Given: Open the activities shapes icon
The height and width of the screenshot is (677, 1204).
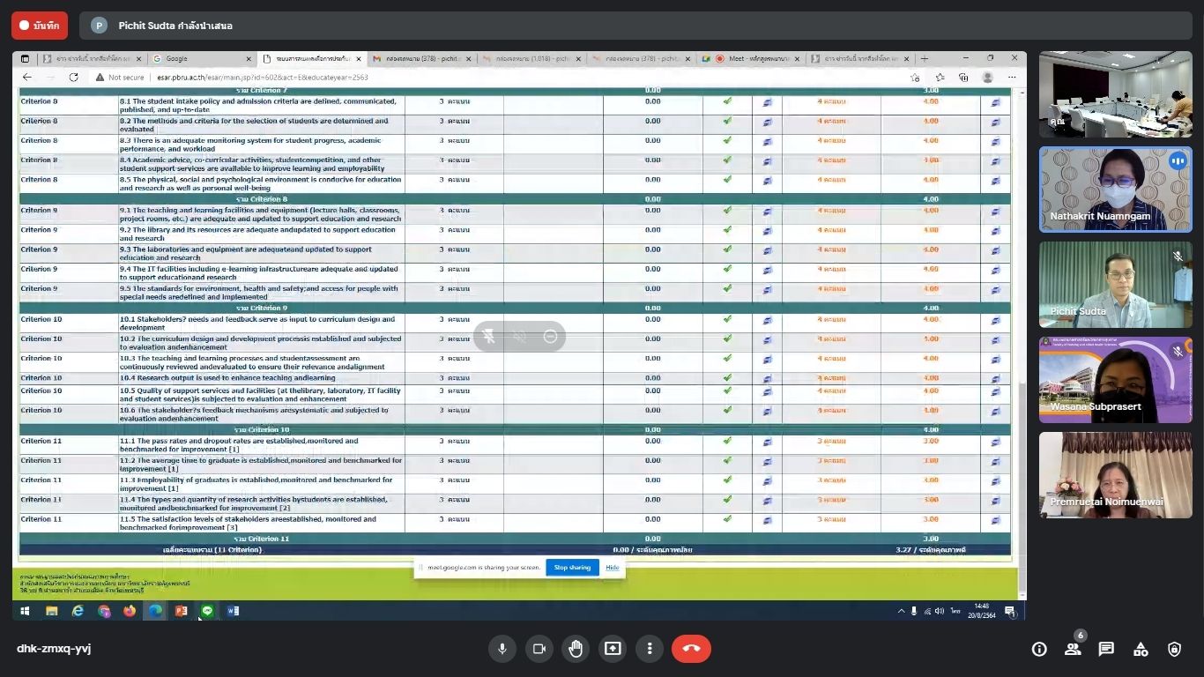Looking at the screenshot, I should point(1141,649).
